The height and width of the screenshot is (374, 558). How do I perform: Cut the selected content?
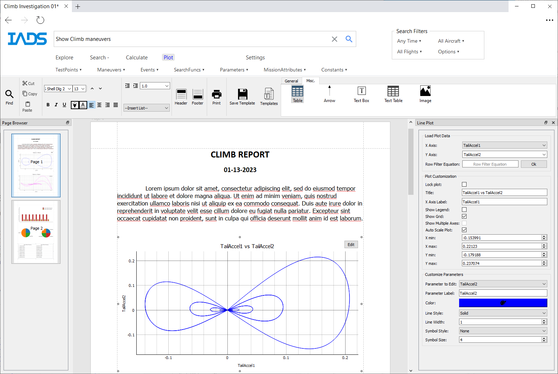pos(28,84)
